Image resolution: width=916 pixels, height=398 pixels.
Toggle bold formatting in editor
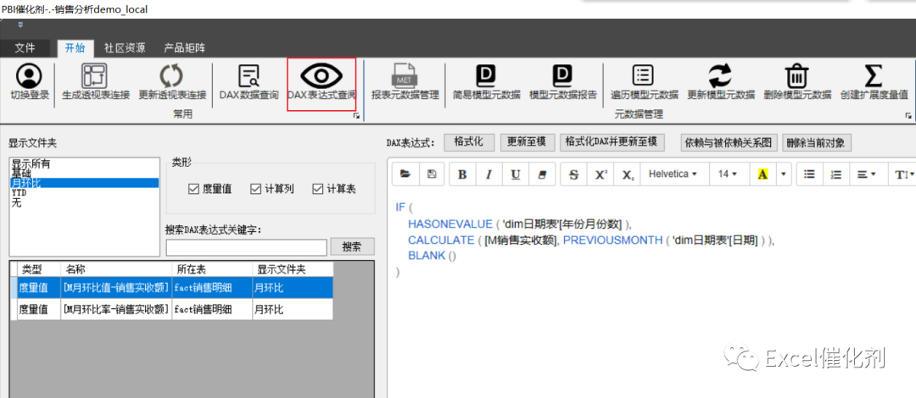tap(463, 174)
